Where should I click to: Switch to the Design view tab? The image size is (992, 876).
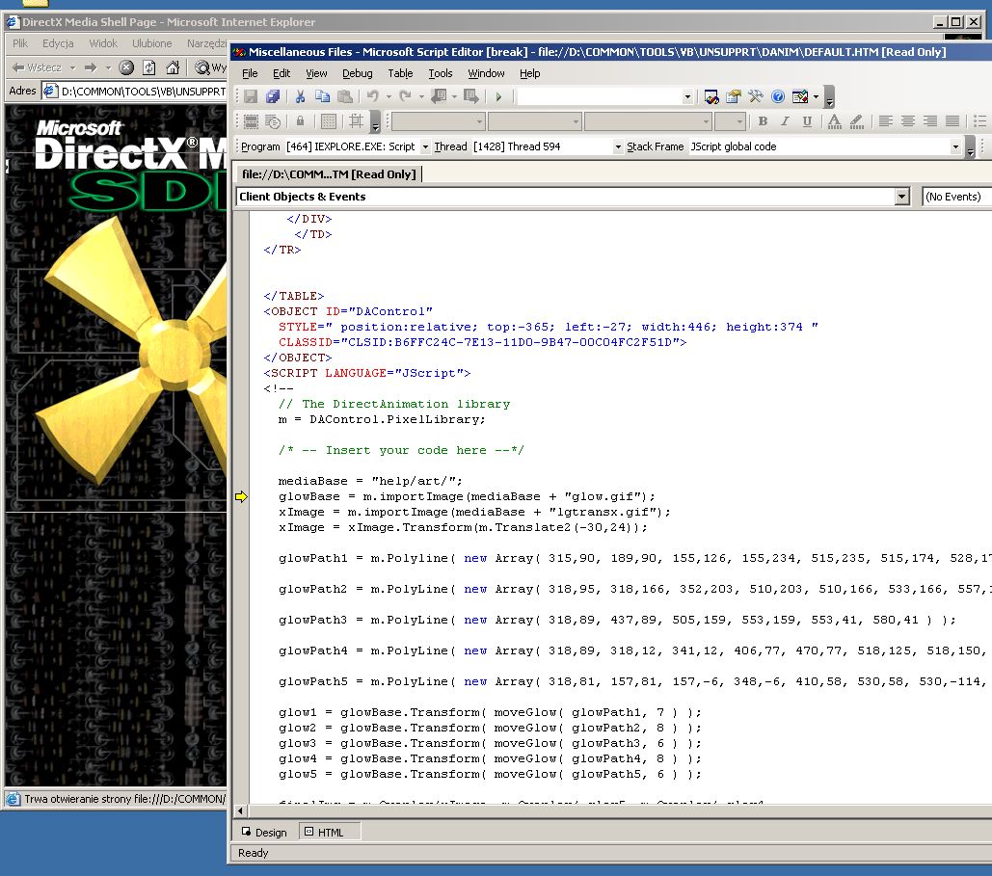[263, 832]
